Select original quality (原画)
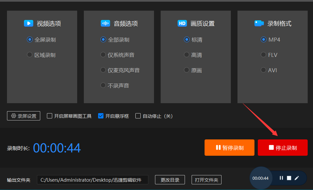The height and width of the screenshot is (190, 313). (193, 70)
